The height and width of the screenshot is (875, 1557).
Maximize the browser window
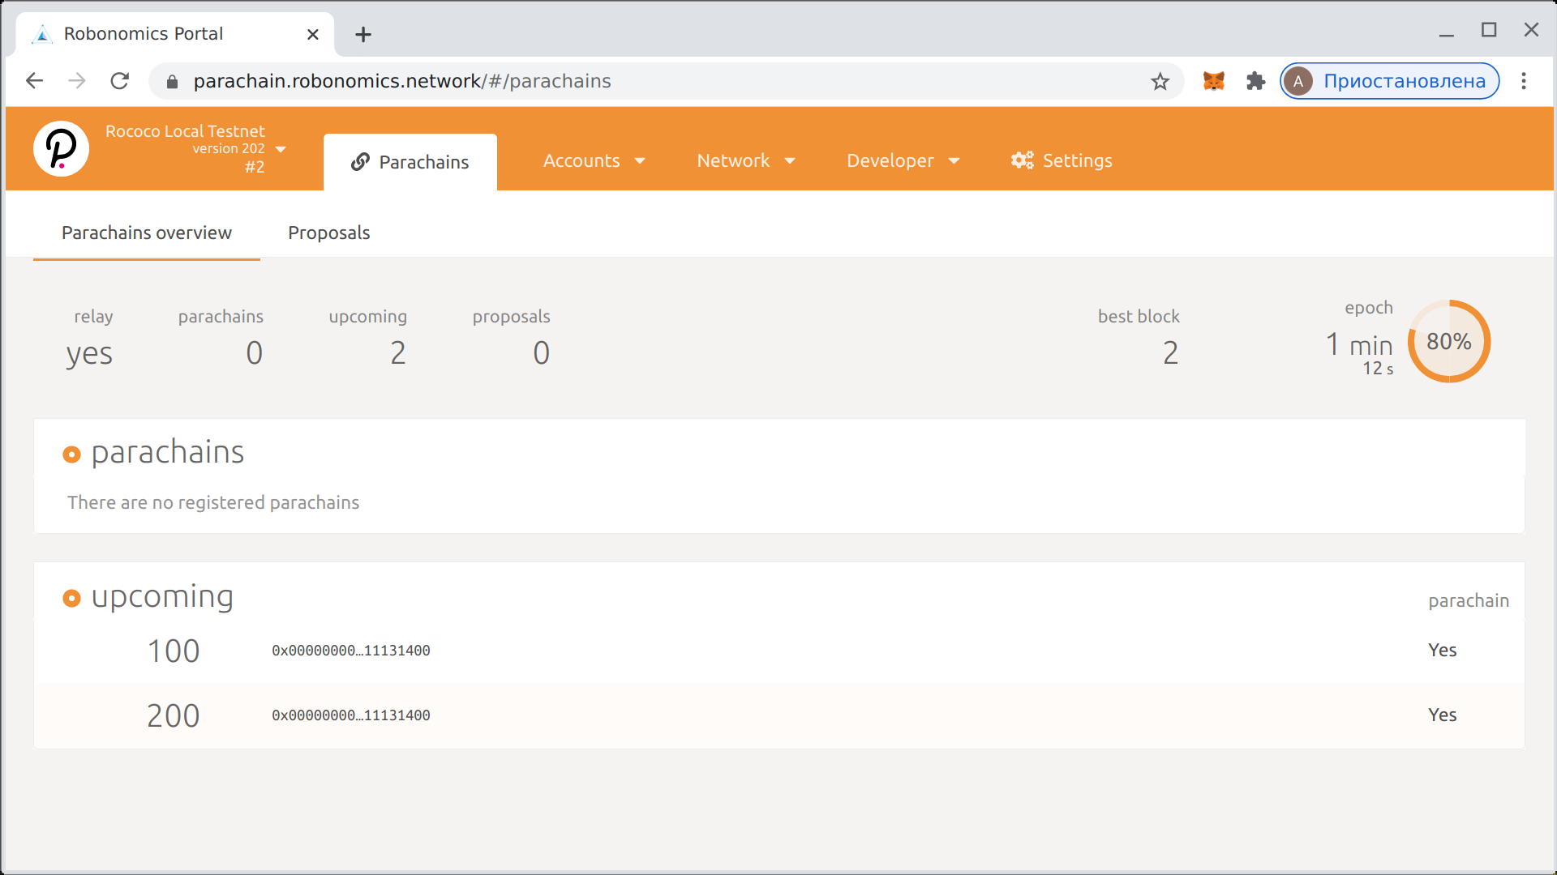pos(1489,30)
